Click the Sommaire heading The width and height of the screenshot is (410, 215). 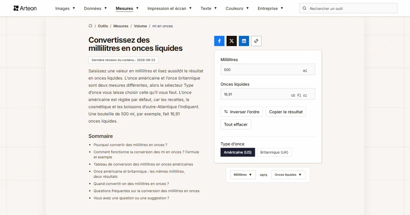point(100,136)
